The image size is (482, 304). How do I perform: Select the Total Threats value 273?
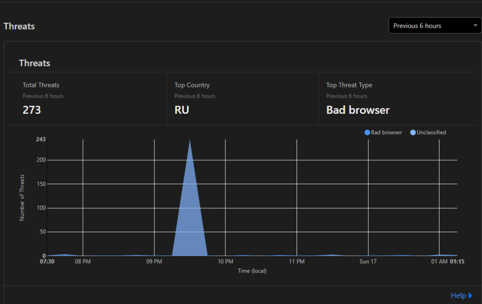[x=32, y=110]
